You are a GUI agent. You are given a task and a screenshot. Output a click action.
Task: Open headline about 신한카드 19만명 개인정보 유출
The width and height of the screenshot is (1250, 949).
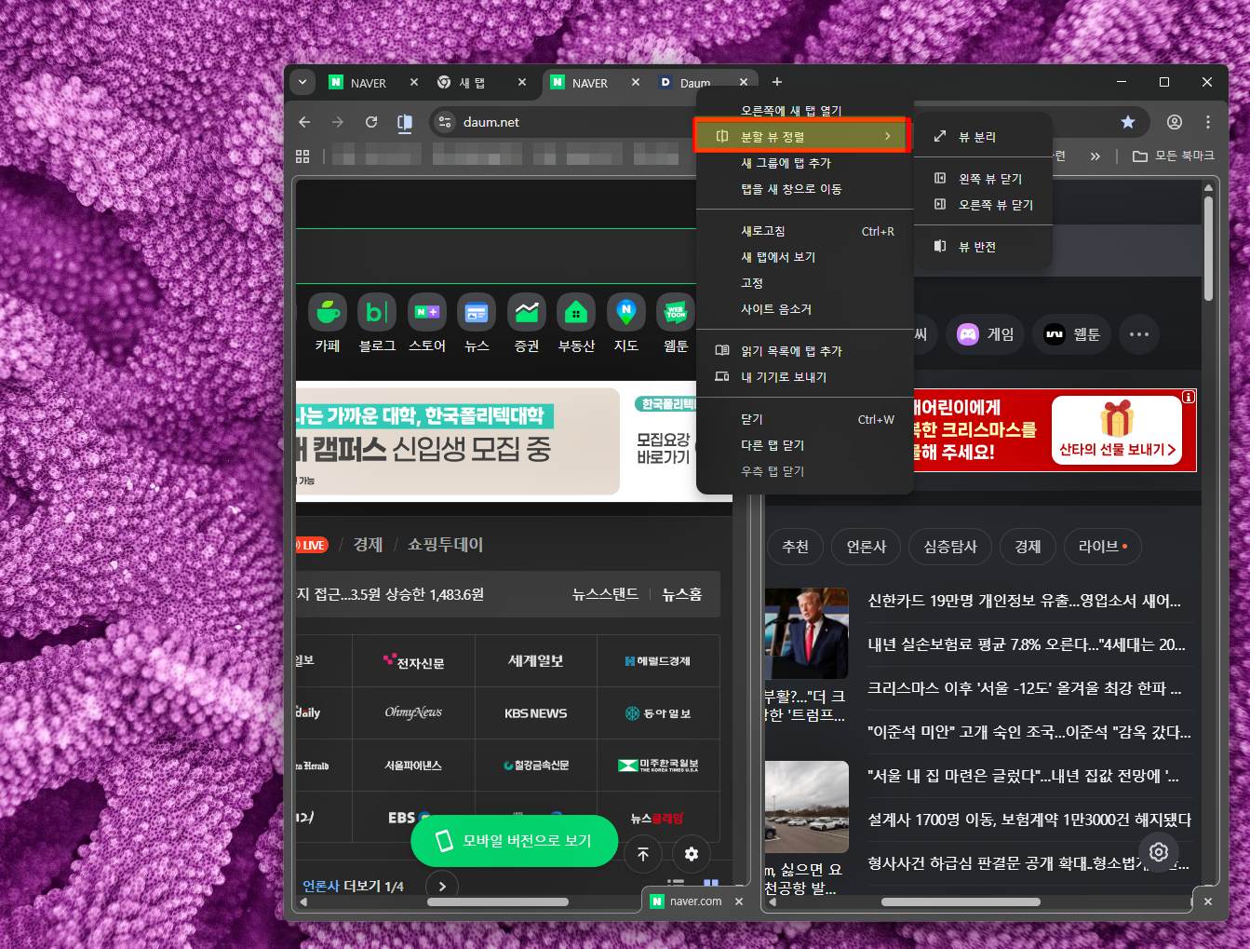(x=1024, y=601)
